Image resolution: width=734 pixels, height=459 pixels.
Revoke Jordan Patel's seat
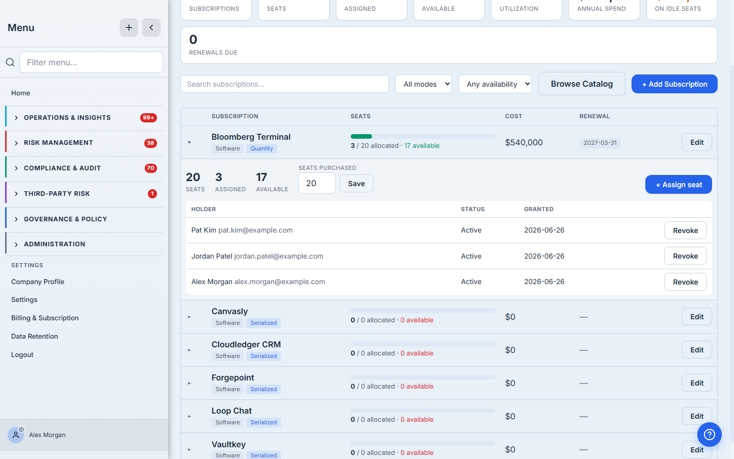(x=685, y=256)
